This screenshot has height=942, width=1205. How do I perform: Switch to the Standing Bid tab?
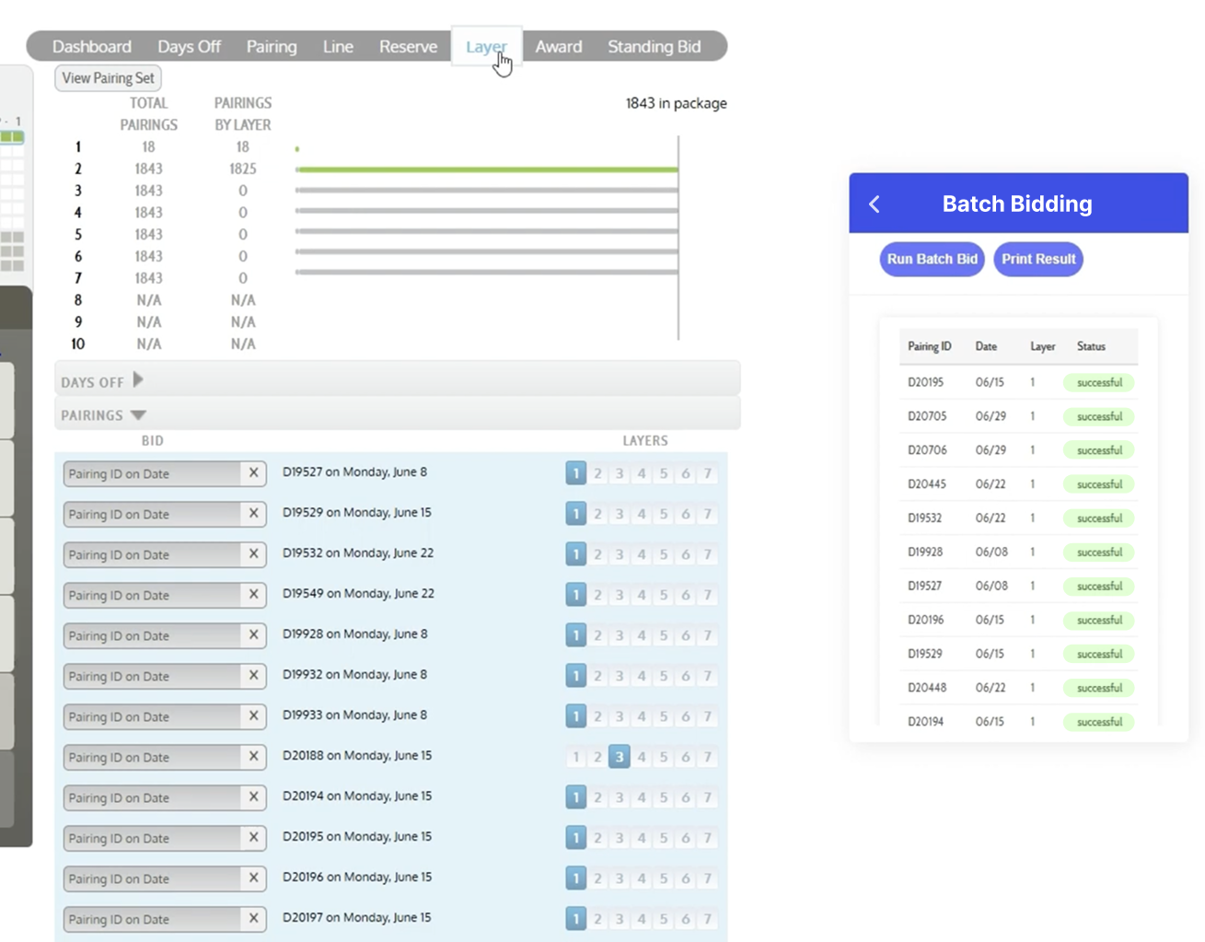pos(654,46)
